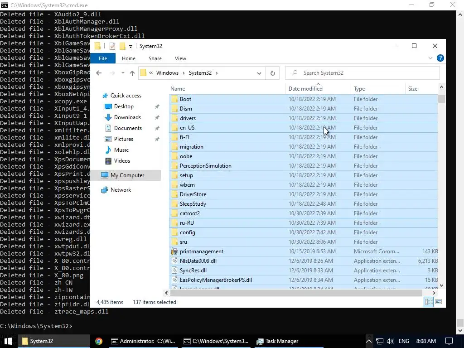Switch to Details view layout

click(429, 302)
